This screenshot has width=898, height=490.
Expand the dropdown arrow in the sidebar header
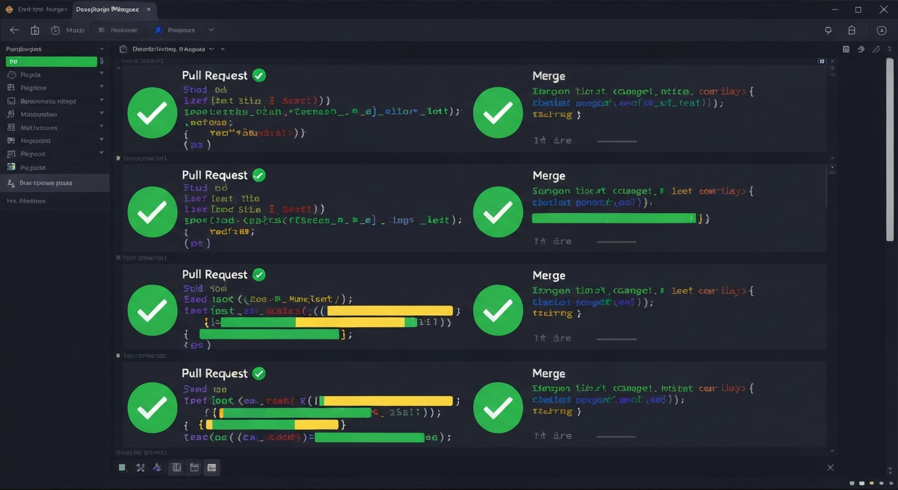coord(101,49)
